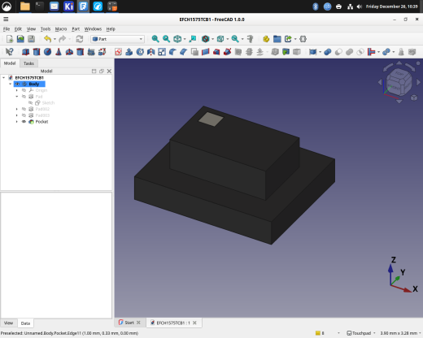Image resolution: width=423 pixels, height=338 pixels.
Task: Collapse the Body tree node
Action: click(x=11, y=84)
